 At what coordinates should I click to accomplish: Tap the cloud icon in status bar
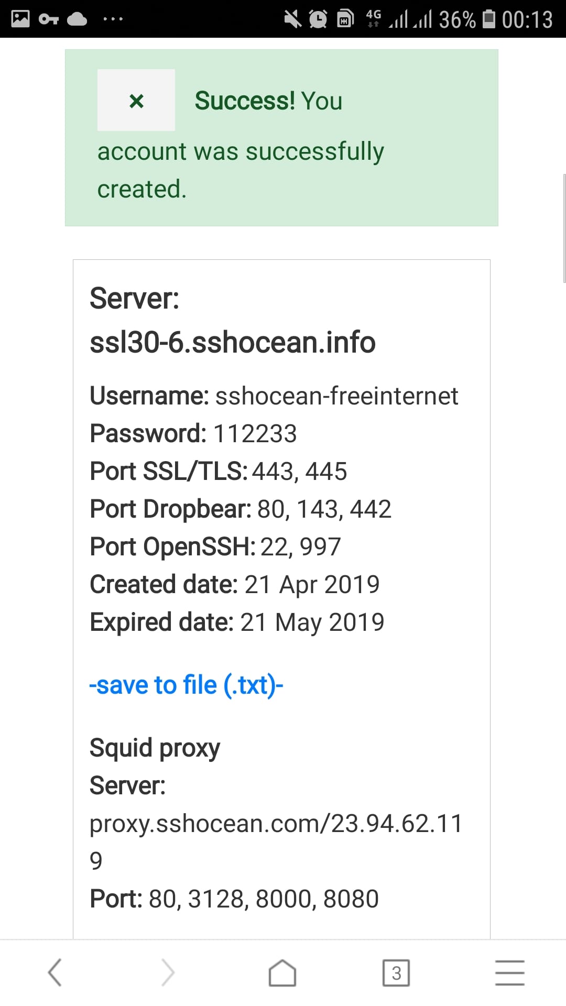78,19
